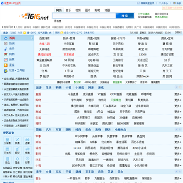183x183 pixels.
Task: Switch to 视频 search tab
Action: [x=78, y=10]
